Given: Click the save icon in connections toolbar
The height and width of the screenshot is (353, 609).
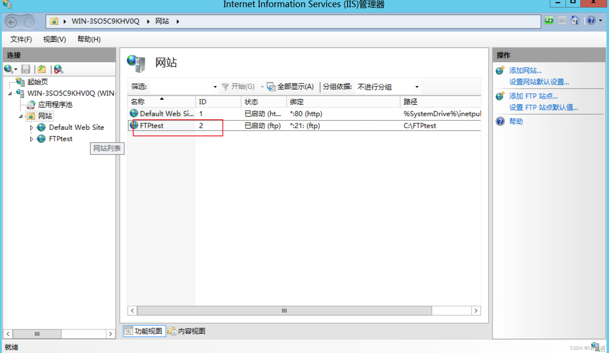Looking at the screenshot, I should pyautogui.click(x=26, y=69).
